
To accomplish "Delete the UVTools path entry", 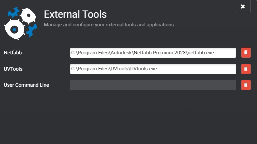I will point(246,69).
